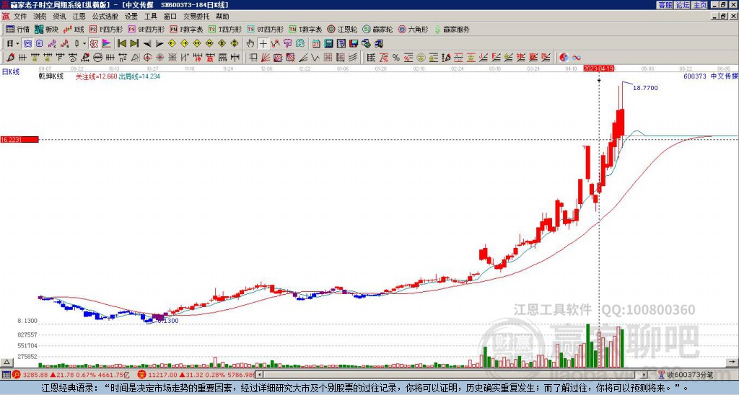Open the 文件 menu
The height and width of the screenshot is (395, 739).
[x=20, y=17]
